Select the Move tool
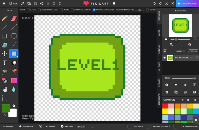This screenshot has height=130, width=199. 5,53
